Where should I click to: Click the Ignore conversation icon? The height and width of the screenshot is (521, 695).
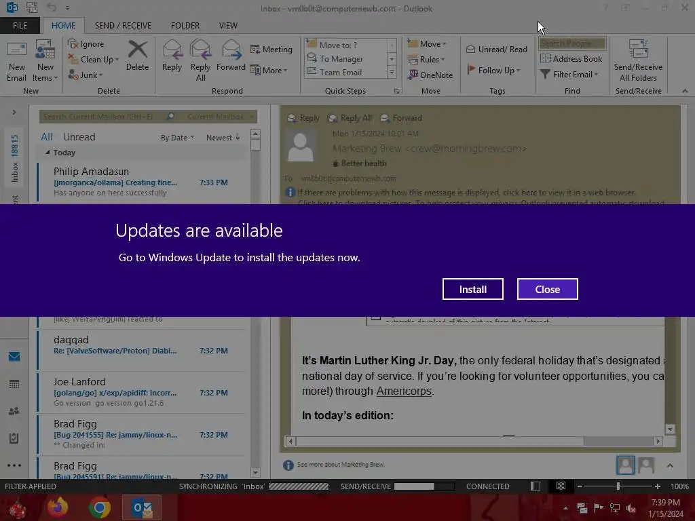(86, 44)
